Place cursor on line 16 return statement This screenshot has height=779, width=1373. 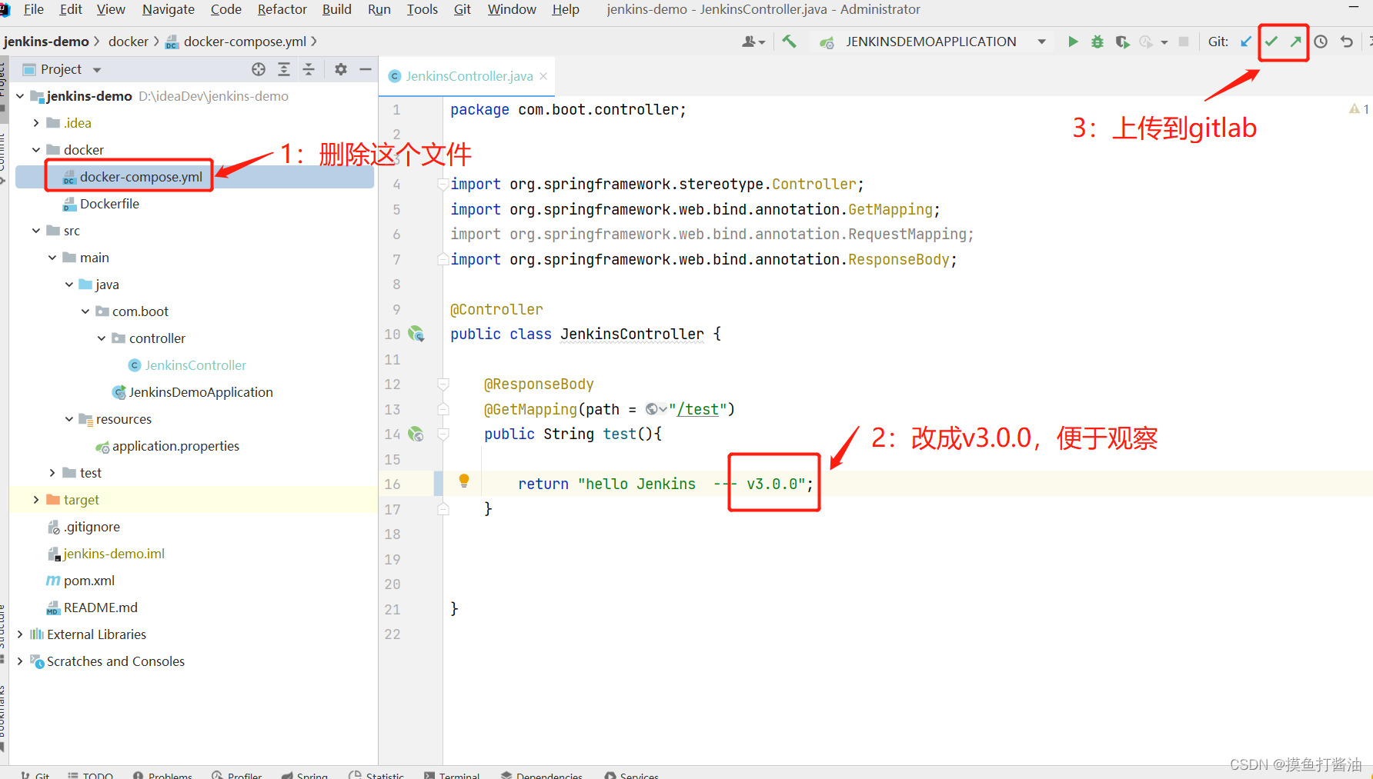tap(666, 484)
